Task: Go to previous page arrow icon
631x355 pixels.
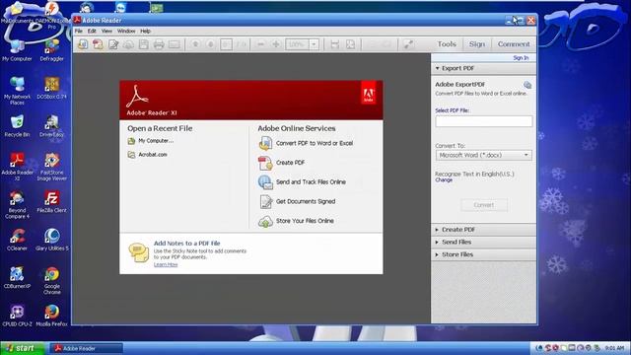Action: tap(195, 44)
